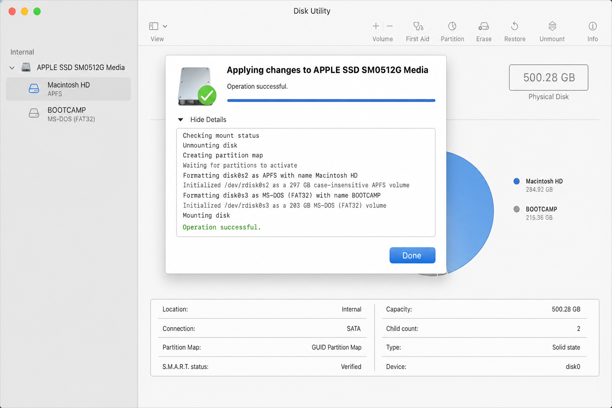
Task: Click the 'Checking mount status' log line
Action: coord(221,135)
